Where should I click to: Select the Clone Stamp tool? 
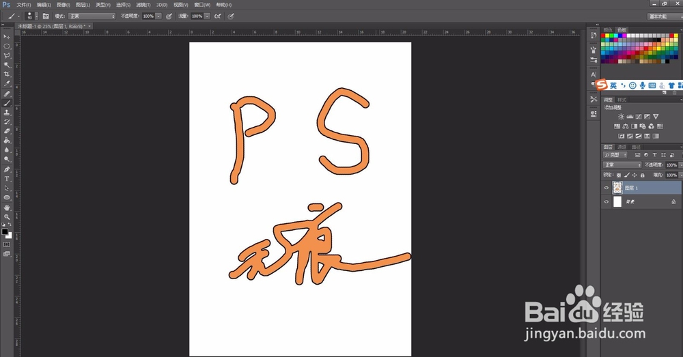7,113
